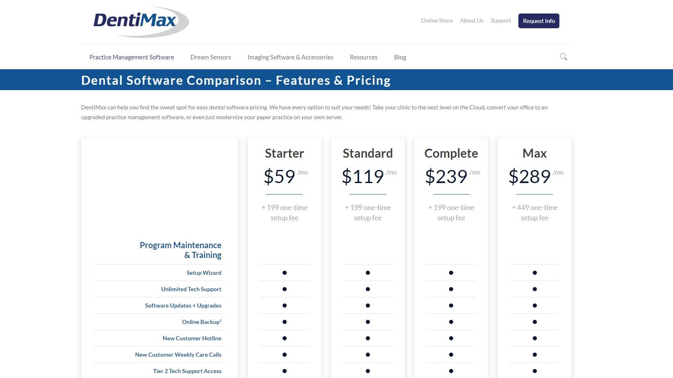This screenshot has width=673, height=378.
Task: Click the Max plan's 449 setup fee text
Action: (x=535, y=213)
